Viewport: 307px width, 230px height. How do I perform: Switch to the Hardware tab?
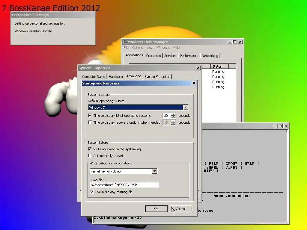coord(116,76)
